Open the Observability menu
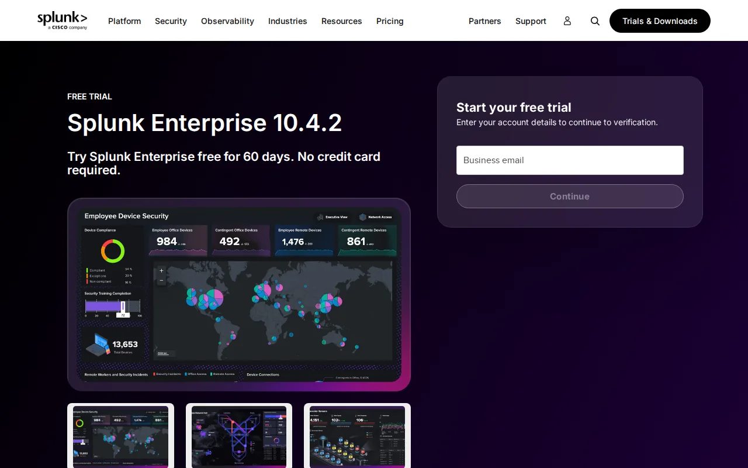 [227, 21]
